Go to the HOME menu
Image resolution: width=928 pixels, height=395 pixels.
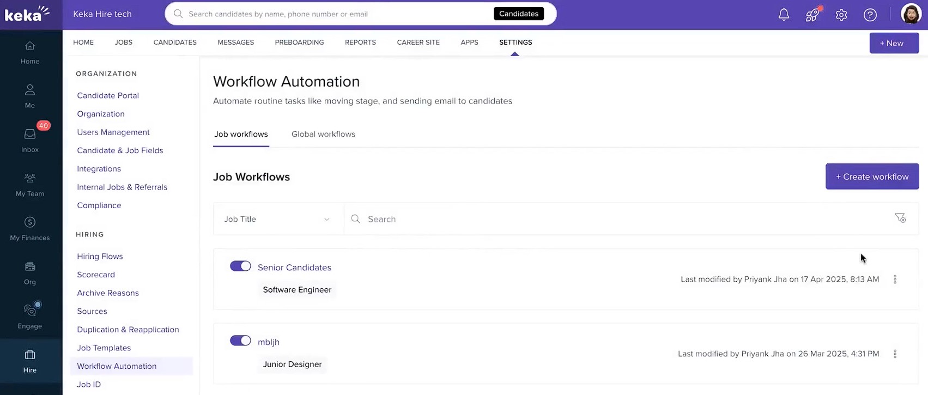pyautogui.click(x=83, y=42)
